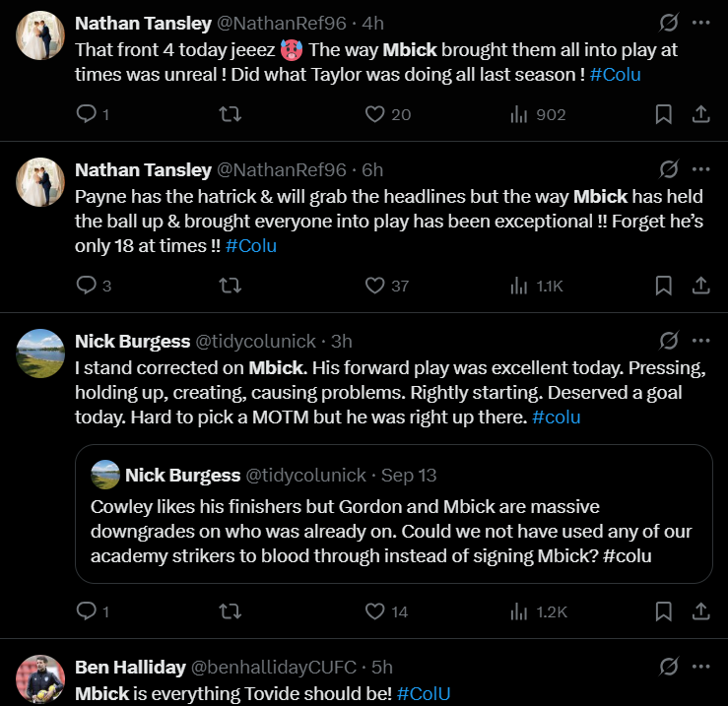Reply to Nathan Tansley's 4h tweet
Viewport: 728px width, 706px height.
pos(88,115)
